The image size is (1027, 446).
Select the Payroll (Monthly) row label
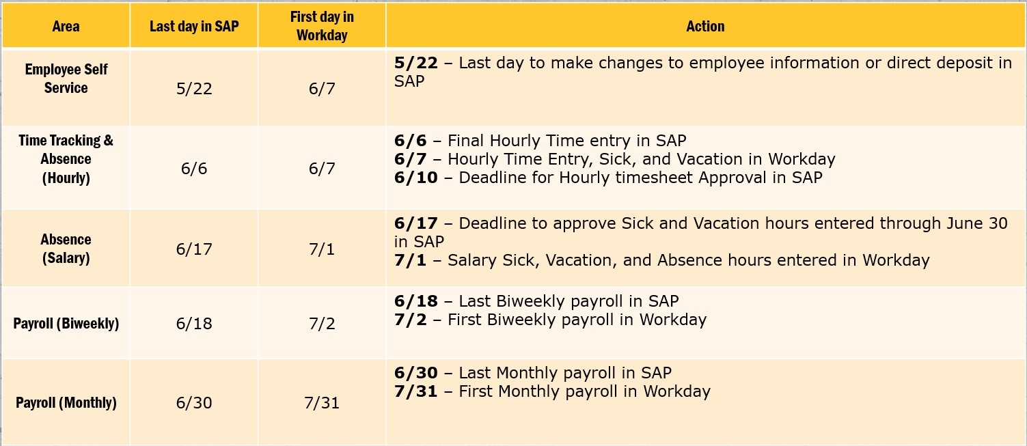coord(66,402)
